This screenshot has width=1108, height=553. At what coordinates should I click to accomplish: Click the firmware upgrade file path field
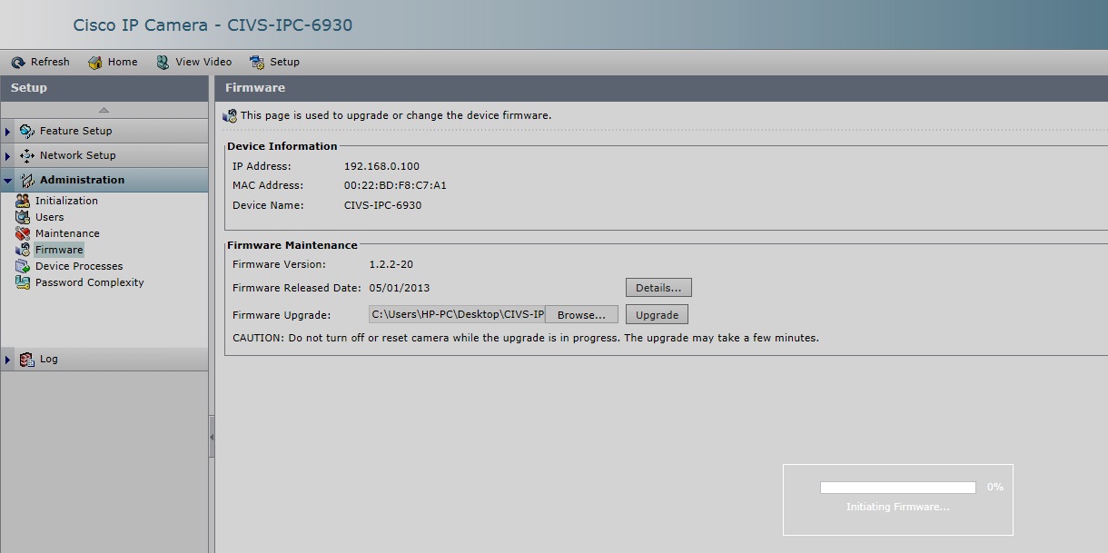pos(457,315)
